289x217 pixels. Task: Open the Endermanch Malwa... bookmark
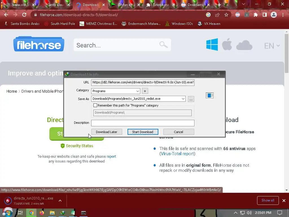(x=141, y=24)
